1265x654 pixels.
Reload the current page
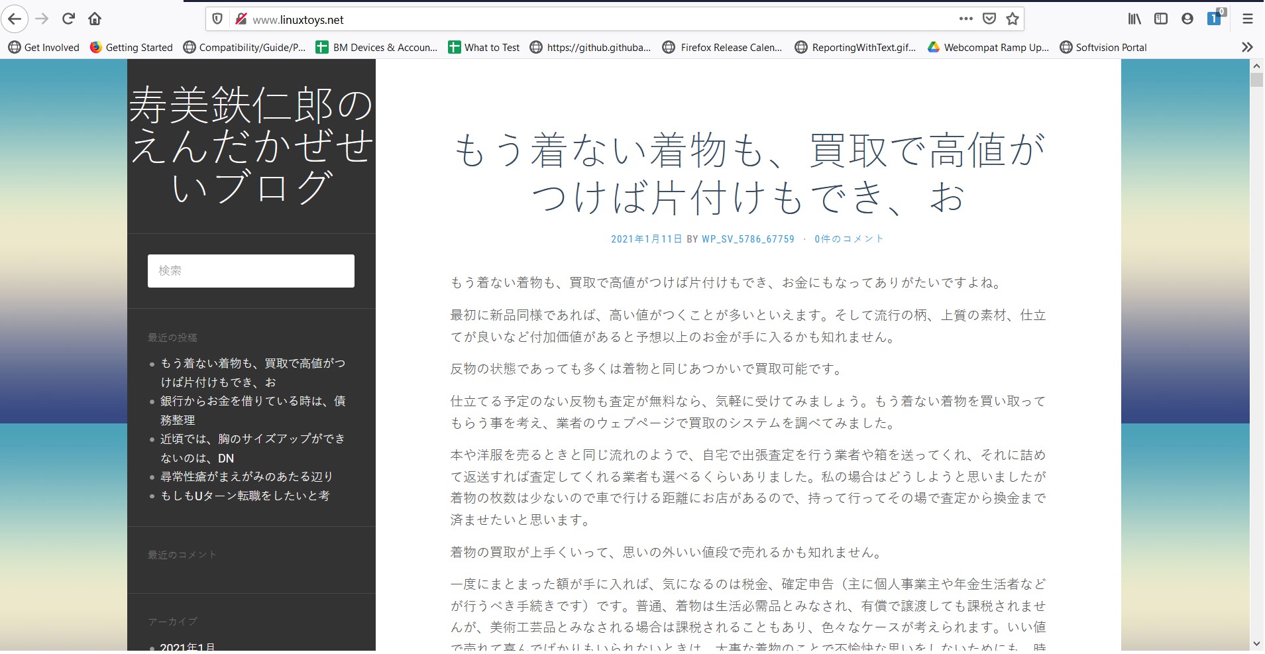pos(68,19)
